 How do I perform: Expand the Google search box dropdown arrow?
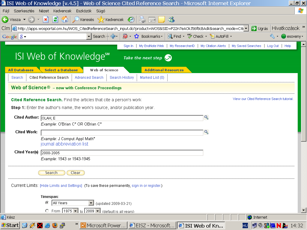pos(89,36)
